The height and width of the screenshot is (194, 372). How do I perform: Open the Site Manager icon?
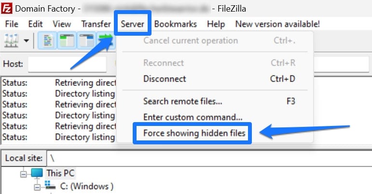[x=11, y=41]
